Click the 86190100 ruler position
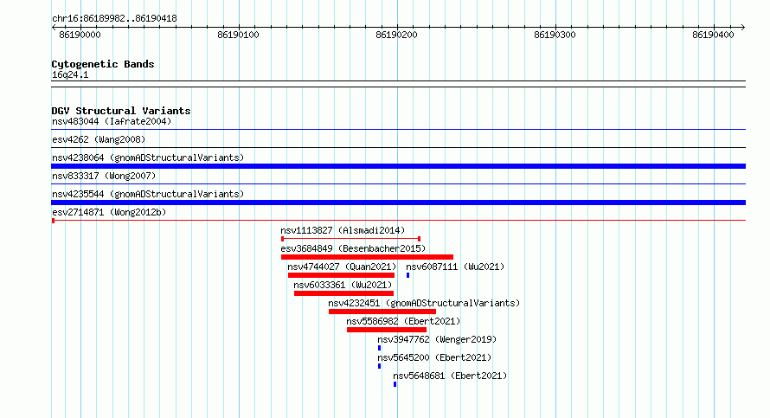This screenshot has height=418, width=770. click(x=238, y=35)
